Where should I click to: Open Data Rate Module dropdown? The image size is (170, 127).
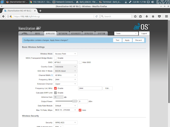click(x=66, y=106)
